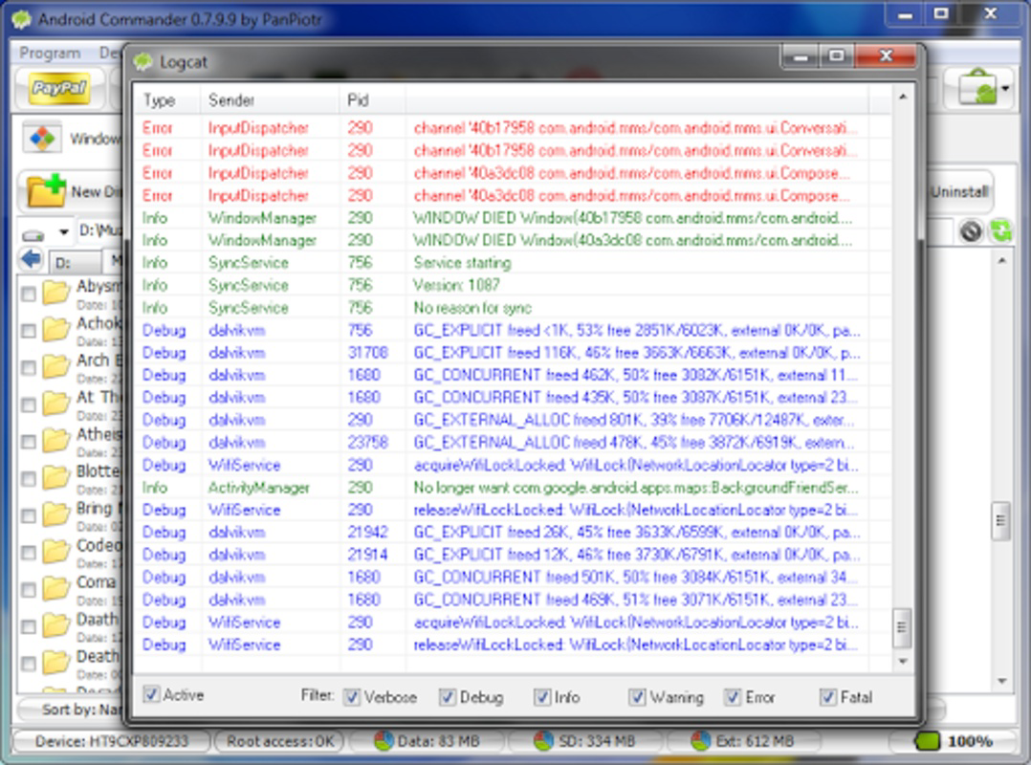Viewport: 1031px width, 765px height.
Task: Click the Blotte folder icon
Action: coord(55,476)
